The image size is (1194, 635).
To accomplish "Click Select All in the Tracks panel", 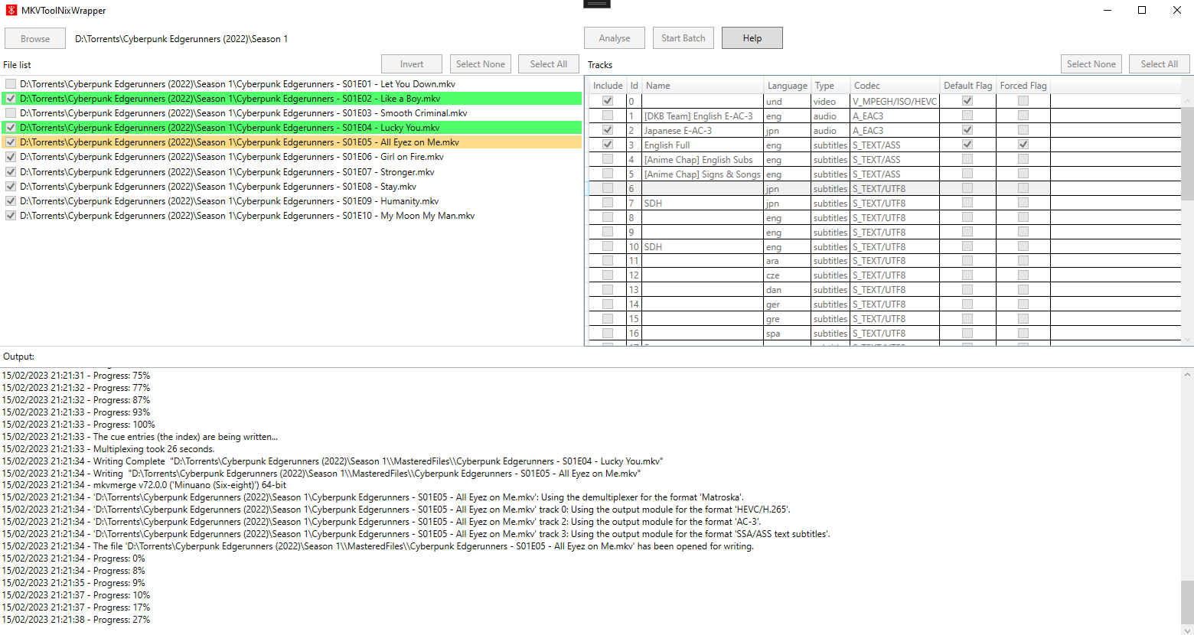I will click(1159, 63).
